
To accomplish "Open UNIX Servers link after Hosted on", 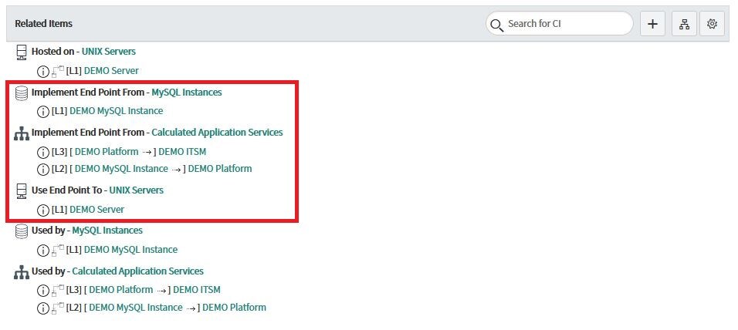I will pyautogui.click(x=109, y=51).
